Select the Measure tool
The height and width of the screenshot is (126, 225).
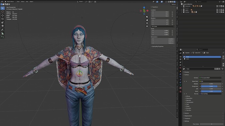coord(3,33)
